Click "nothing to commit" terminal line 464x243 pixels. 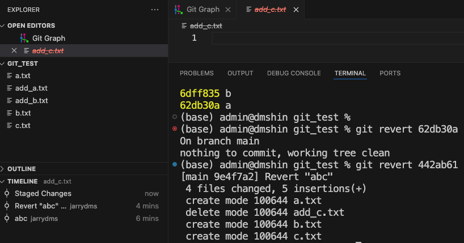pos(285,153)
